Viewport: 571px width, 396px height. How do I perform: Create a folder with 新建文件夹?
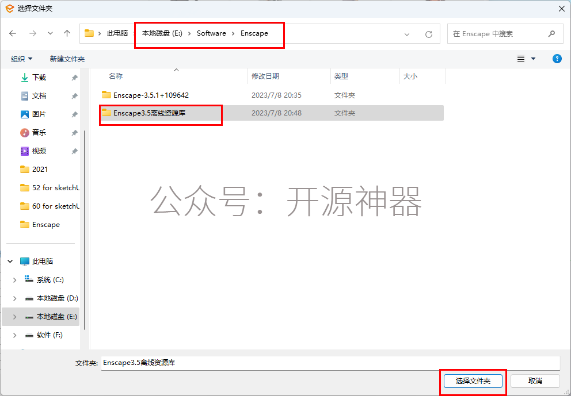click(67, 59)
